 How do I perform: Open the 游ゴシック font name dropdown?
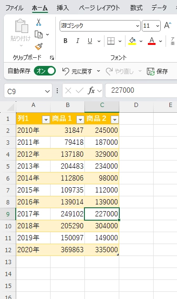click(x=137, y=25)
